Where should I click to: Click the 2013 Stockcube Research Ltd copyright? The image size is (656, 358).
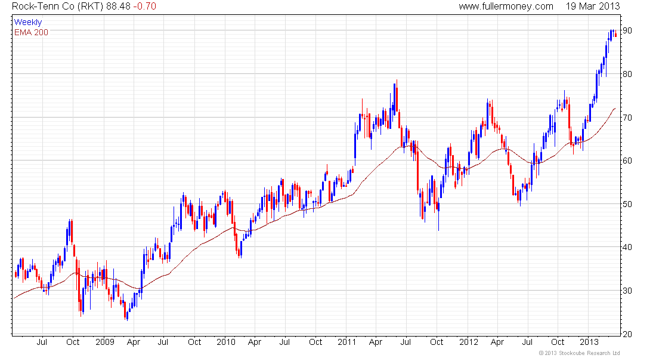[x=580, y=353]
